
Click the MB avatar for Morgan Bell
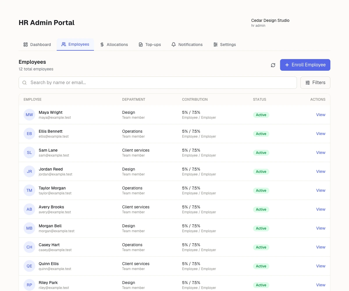(x=29, y=228)
